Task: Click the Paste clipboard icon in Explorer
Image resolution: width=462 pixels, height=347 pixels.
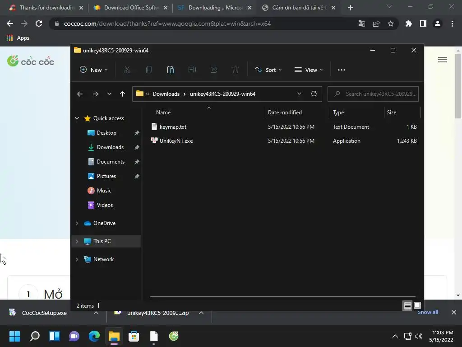Action: (170, 70)
